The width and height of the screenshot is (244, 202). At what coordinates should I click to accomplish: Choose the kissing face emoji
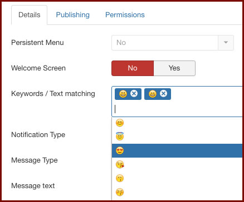click(x=177, y=178)
